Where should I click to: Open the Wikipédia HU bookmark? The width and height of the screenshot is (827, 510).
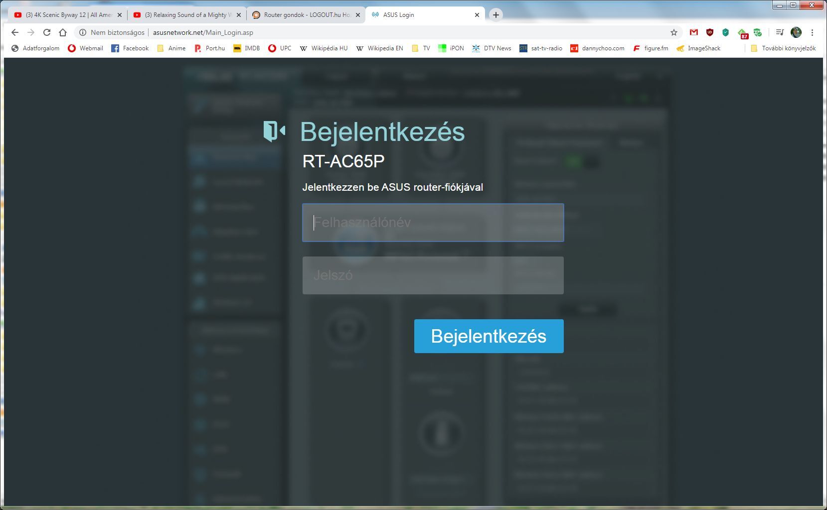(324, 48)
